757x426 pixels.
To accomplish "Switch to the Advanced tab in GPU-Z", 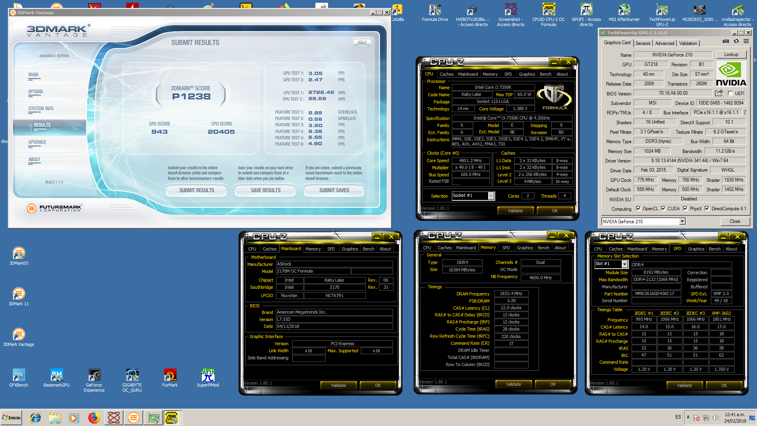I will coord(665,43).
